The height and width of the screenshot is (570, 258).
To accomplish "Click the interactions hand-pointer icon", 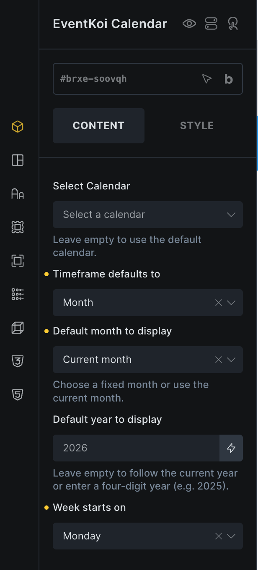I will point(233,24).
